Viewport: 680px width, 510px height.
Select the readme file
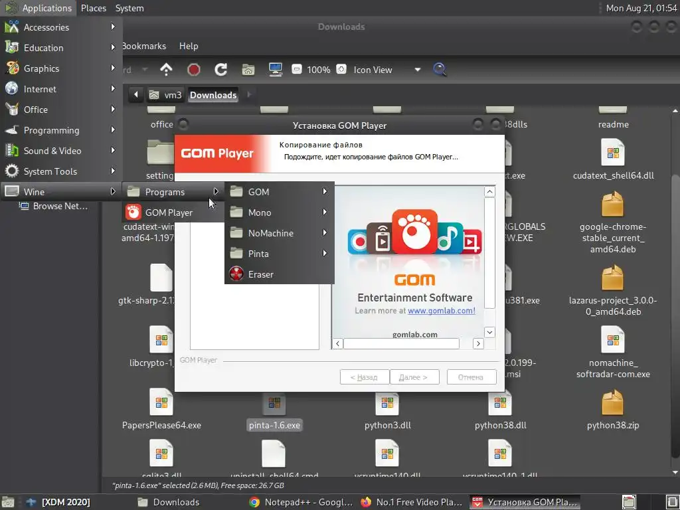(613, 120)
